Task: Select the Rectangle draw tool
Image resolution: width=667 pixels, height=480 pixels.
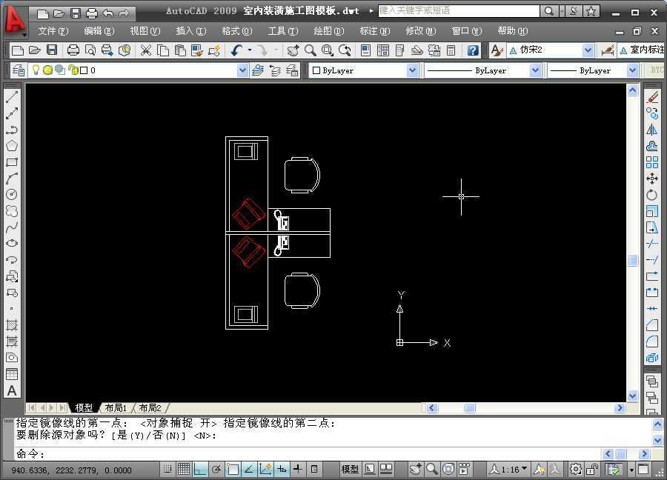Action: pyautogui.click(x=12, y=162)
